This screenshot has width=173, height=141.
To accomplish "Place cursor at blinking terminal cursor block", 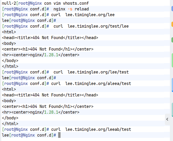I will (x=59, y=135).
